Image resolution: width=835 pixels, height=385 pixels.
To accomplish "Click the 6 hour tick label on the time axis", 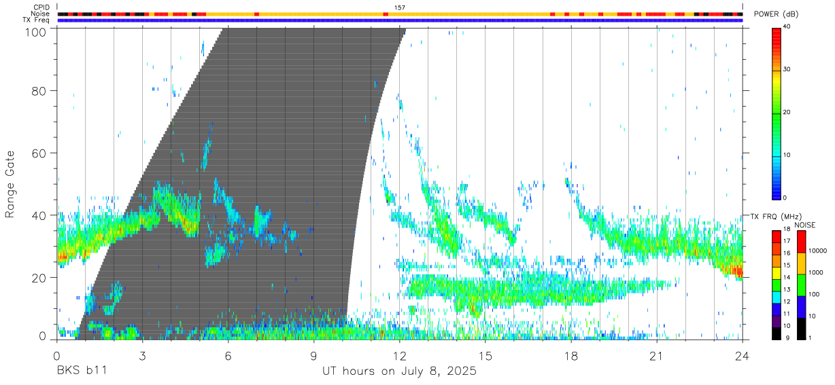I will click(x=228, y=355).
